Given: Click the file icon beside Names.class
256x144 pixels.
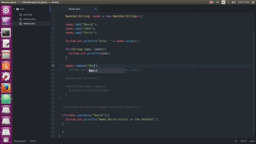Looking at the screenshot, I should pyautogui.click(x=20, y=19).
